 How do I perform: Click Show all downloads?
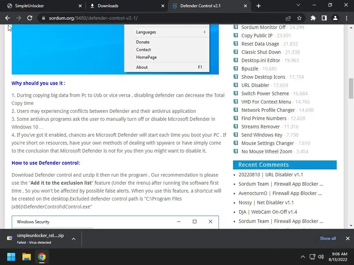(328, 238)
